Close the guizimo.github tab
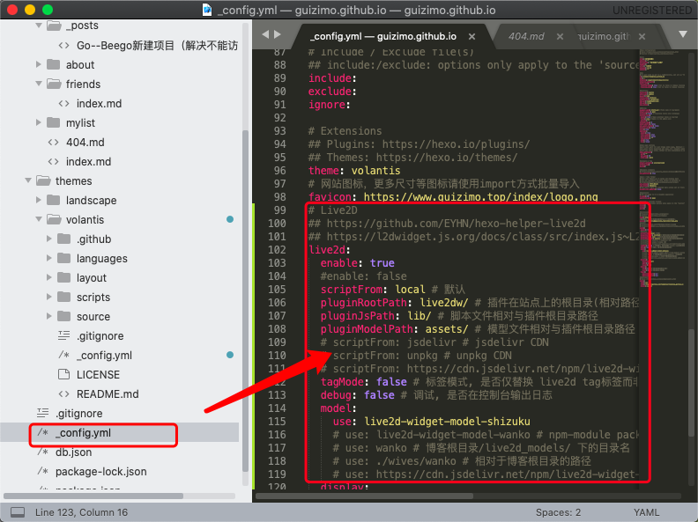The height and width of the screenshot is (522, 698). coord(642,36)
